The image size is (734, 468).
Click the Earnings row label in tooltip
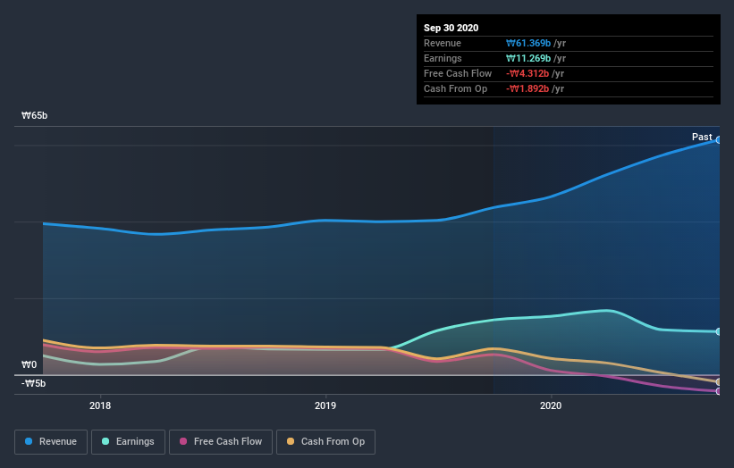443,58
